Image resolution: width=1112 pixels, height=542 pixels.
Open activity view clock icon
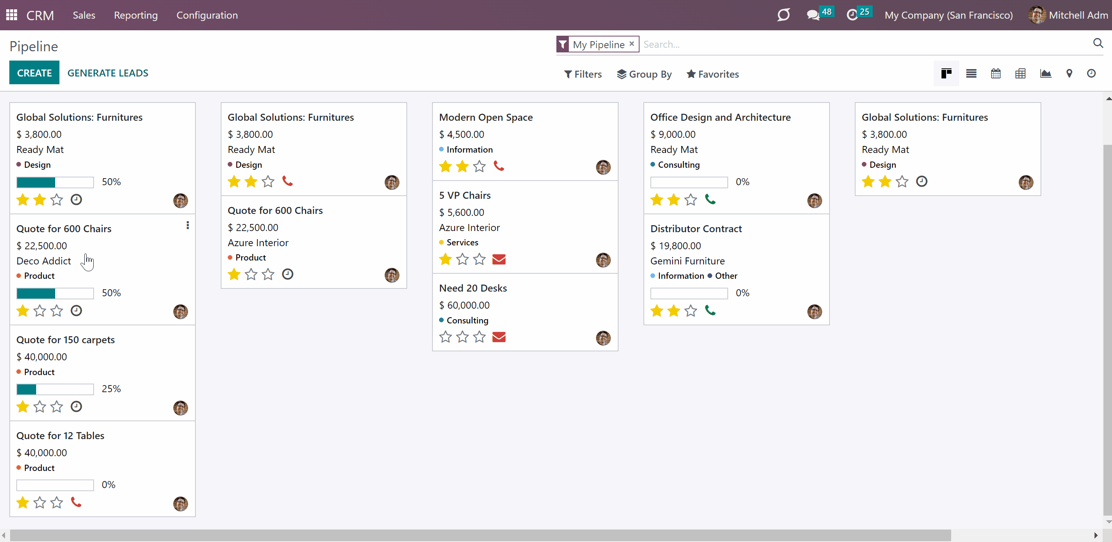1091,74
